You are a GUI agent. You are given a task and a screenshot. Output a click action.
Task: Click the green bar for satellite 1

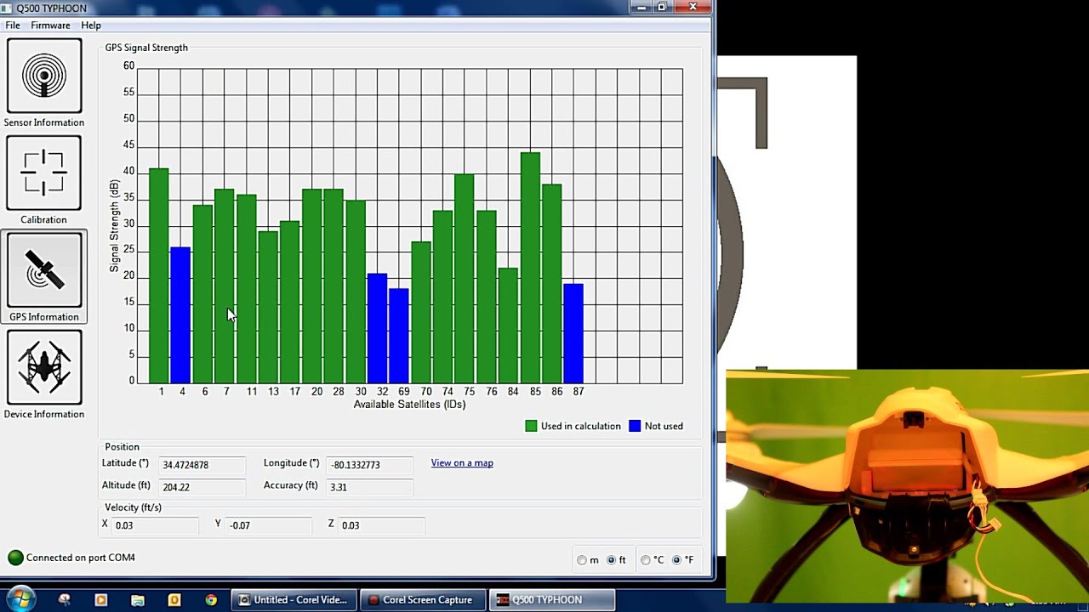coord(159,275)
